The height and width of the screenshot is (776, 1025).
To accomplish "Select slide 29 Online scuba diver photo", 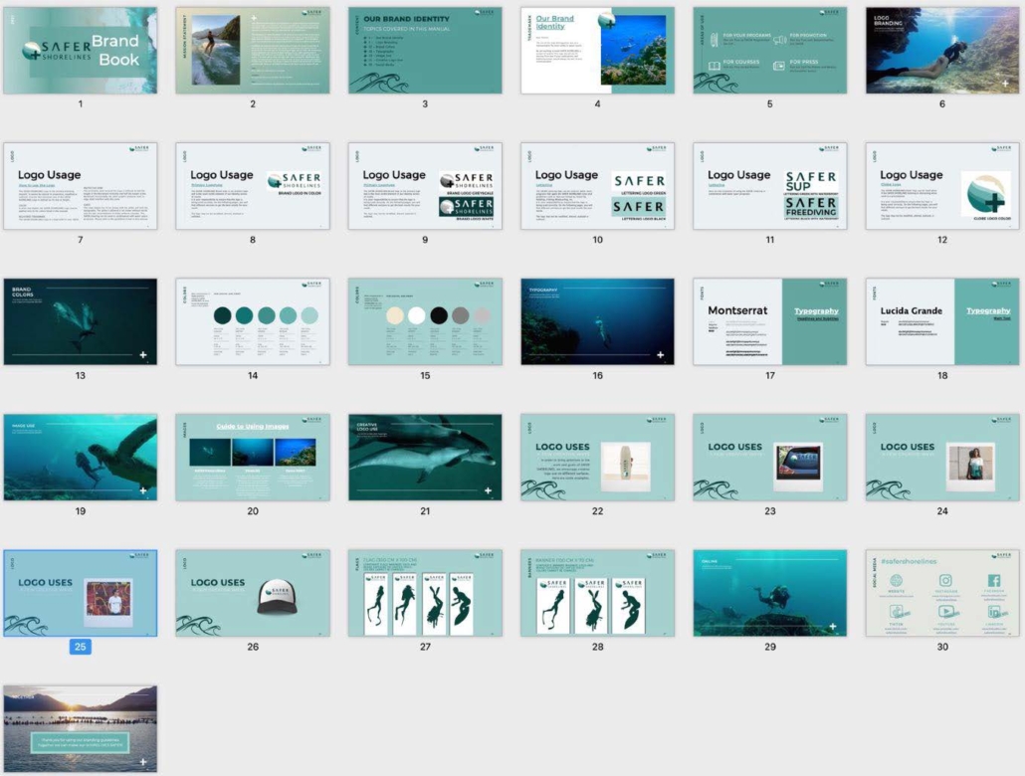I will [x=770, y=593].
